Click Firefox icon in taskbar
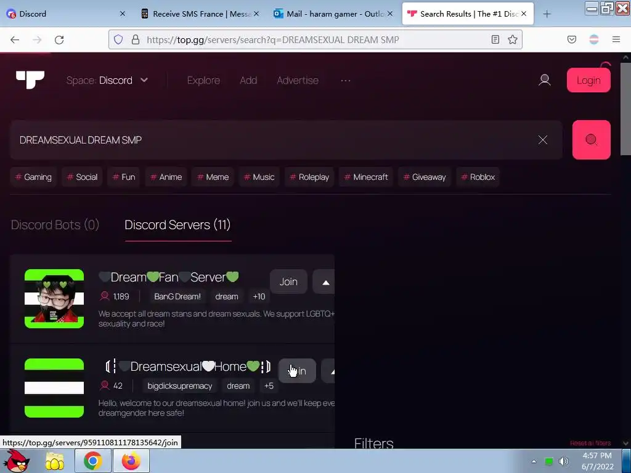The width and height of the screenshot is (631, 473). tap(131, 461)
